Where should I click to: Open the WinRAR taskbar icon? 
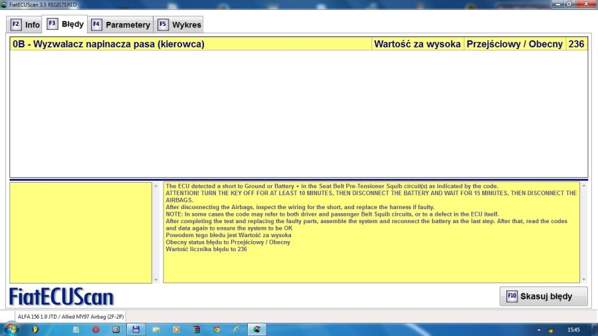pyautogui.click(x=197, y=329)
